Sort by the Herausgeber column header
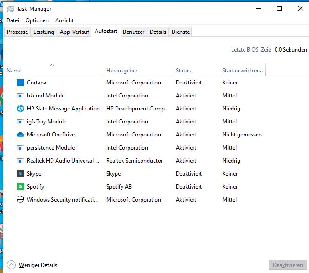309x273 pixels. [x=138, y=71]
